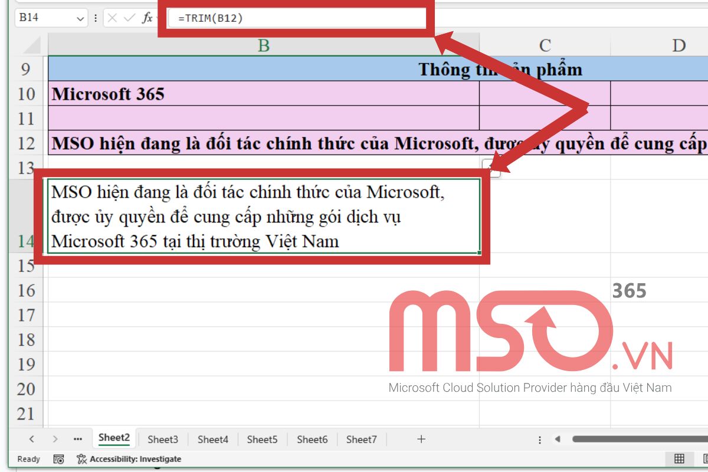Open the Name Box dropdown arrow
The width and height of the screenshot is (708, 472).
(81, 18)
